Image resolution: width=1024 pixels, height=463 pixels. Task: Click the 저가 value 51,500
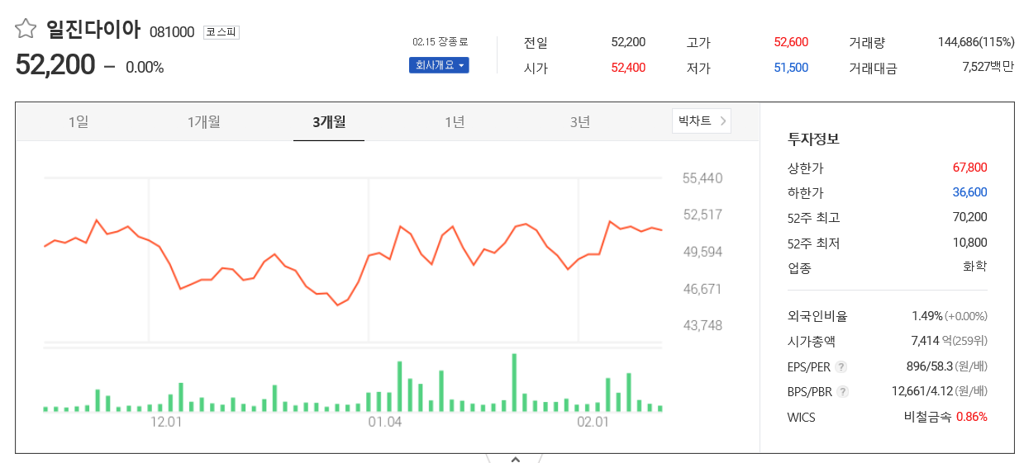tap(791, 68)
